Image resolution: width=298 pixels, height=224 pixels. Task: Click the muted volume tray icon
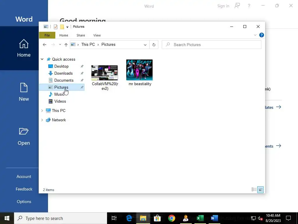click(x=260, y=218)
